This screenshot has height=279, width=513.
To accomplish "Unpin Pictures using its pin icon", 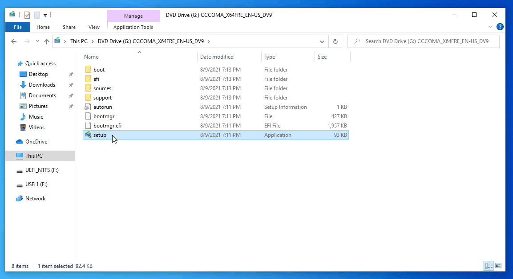I will click(71, 107).
